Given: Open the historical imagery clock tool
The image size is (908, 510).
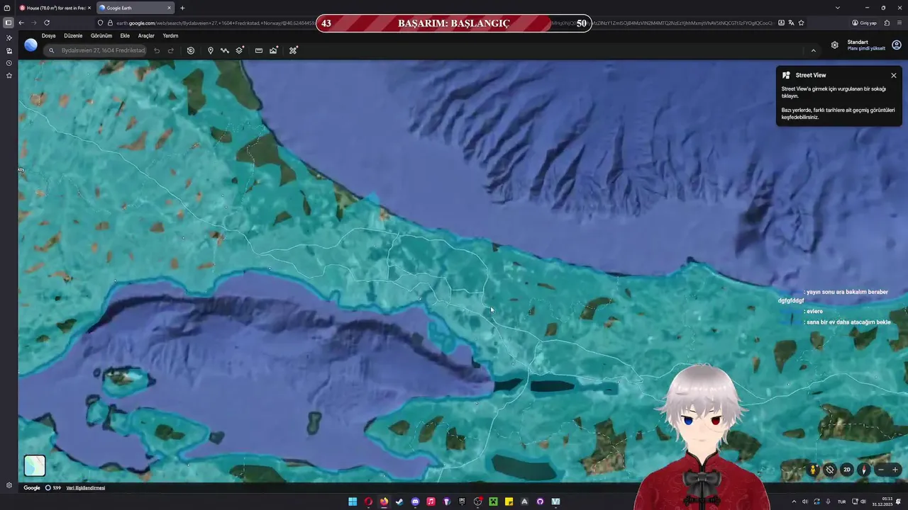Looking at the screenshot, I should pos(191,50).
